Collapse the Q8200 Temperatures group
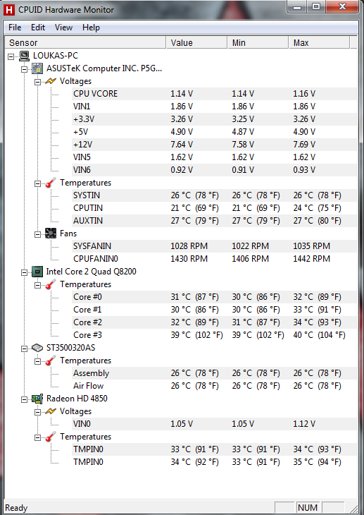Viewport: 364px width, 515px height. point(38,285)
